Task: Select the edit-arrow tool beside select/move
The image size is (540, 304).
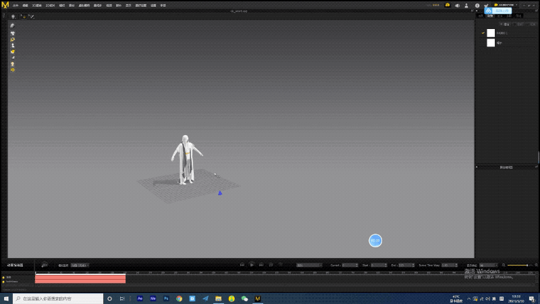Action: (x=31, y=16)
